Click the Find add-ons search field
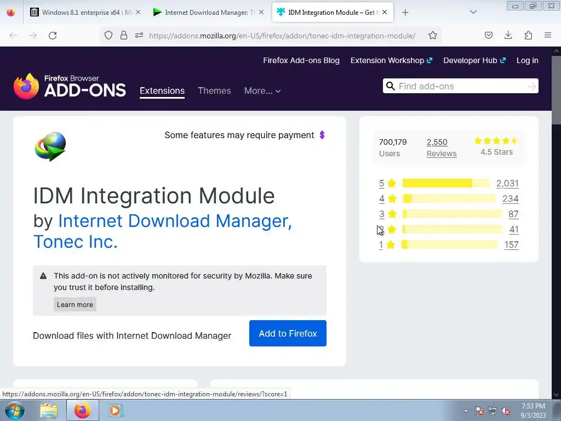Screen dimensions: 561x421 click(461, 86)
